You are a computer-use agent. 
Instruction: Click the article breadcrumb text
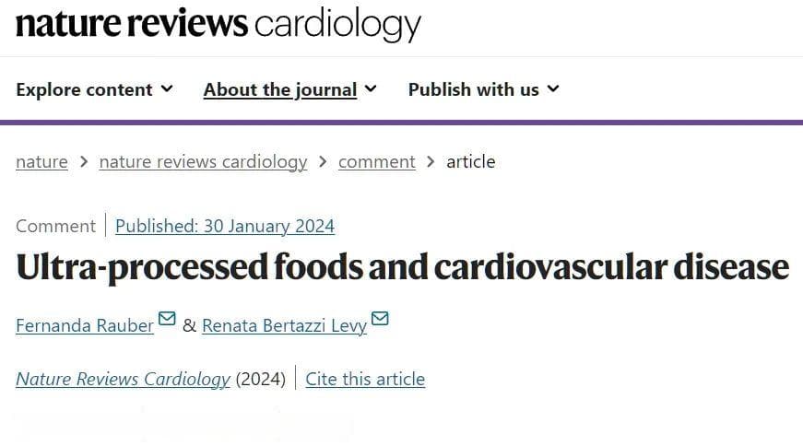point(470,162)
